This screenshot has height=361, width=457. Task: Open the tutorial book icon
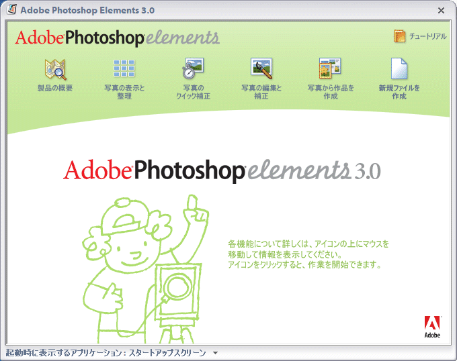point(399,36)
